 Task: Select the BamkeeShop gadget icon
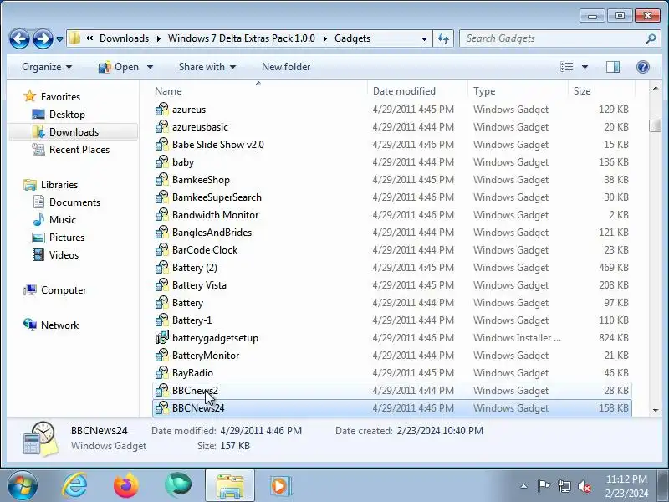tap(161, 179)
